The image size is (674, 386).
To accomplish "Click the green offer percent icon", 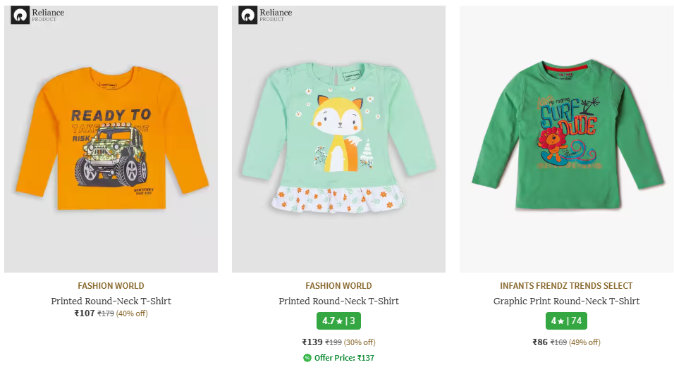I will [x=307, y=358].
